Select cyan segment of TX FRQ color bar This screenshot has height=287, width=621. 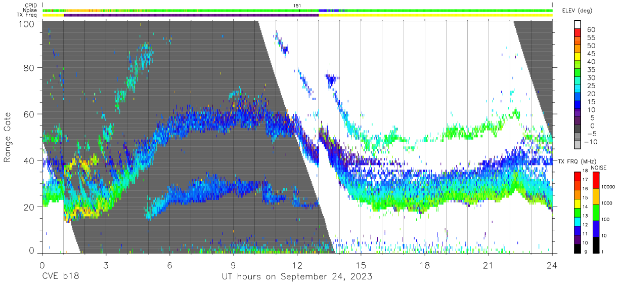576,221
